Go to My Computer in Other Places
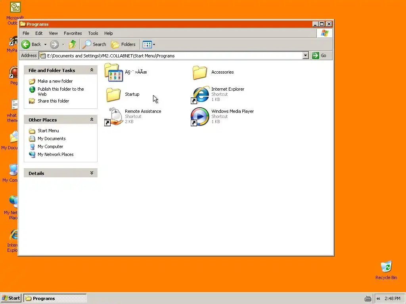The image size is (406, 304). [50, 146]
